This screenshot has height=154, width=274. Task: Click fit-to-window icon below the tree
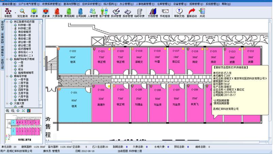point(23,111)
